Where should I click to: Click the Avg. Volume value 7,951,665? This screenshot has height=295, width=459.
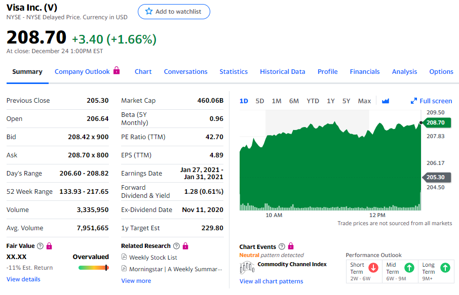coord(93,228)
